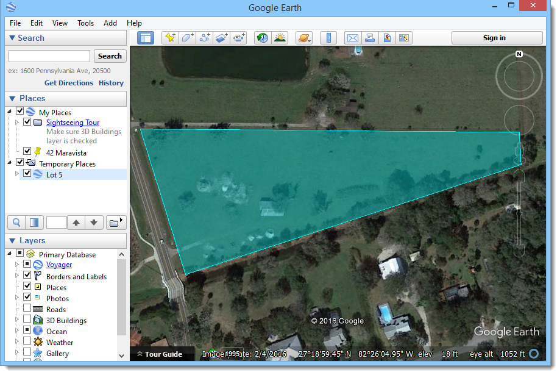560x375 pixels.
Task: Click the Sign in button
Action: 497,38
